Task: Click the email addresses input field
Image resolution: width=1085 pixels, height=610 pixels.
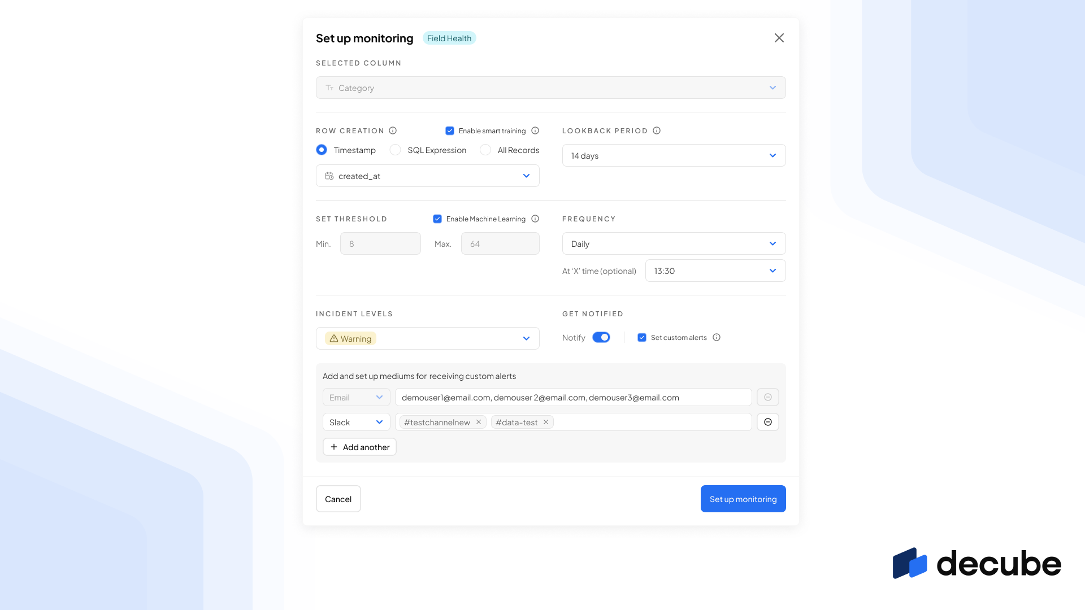Action: (574, 397)
